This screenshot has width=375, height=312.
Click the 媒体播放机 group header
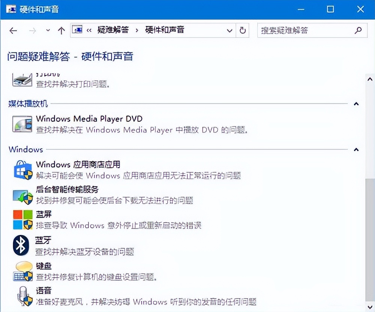coord(28,104)
